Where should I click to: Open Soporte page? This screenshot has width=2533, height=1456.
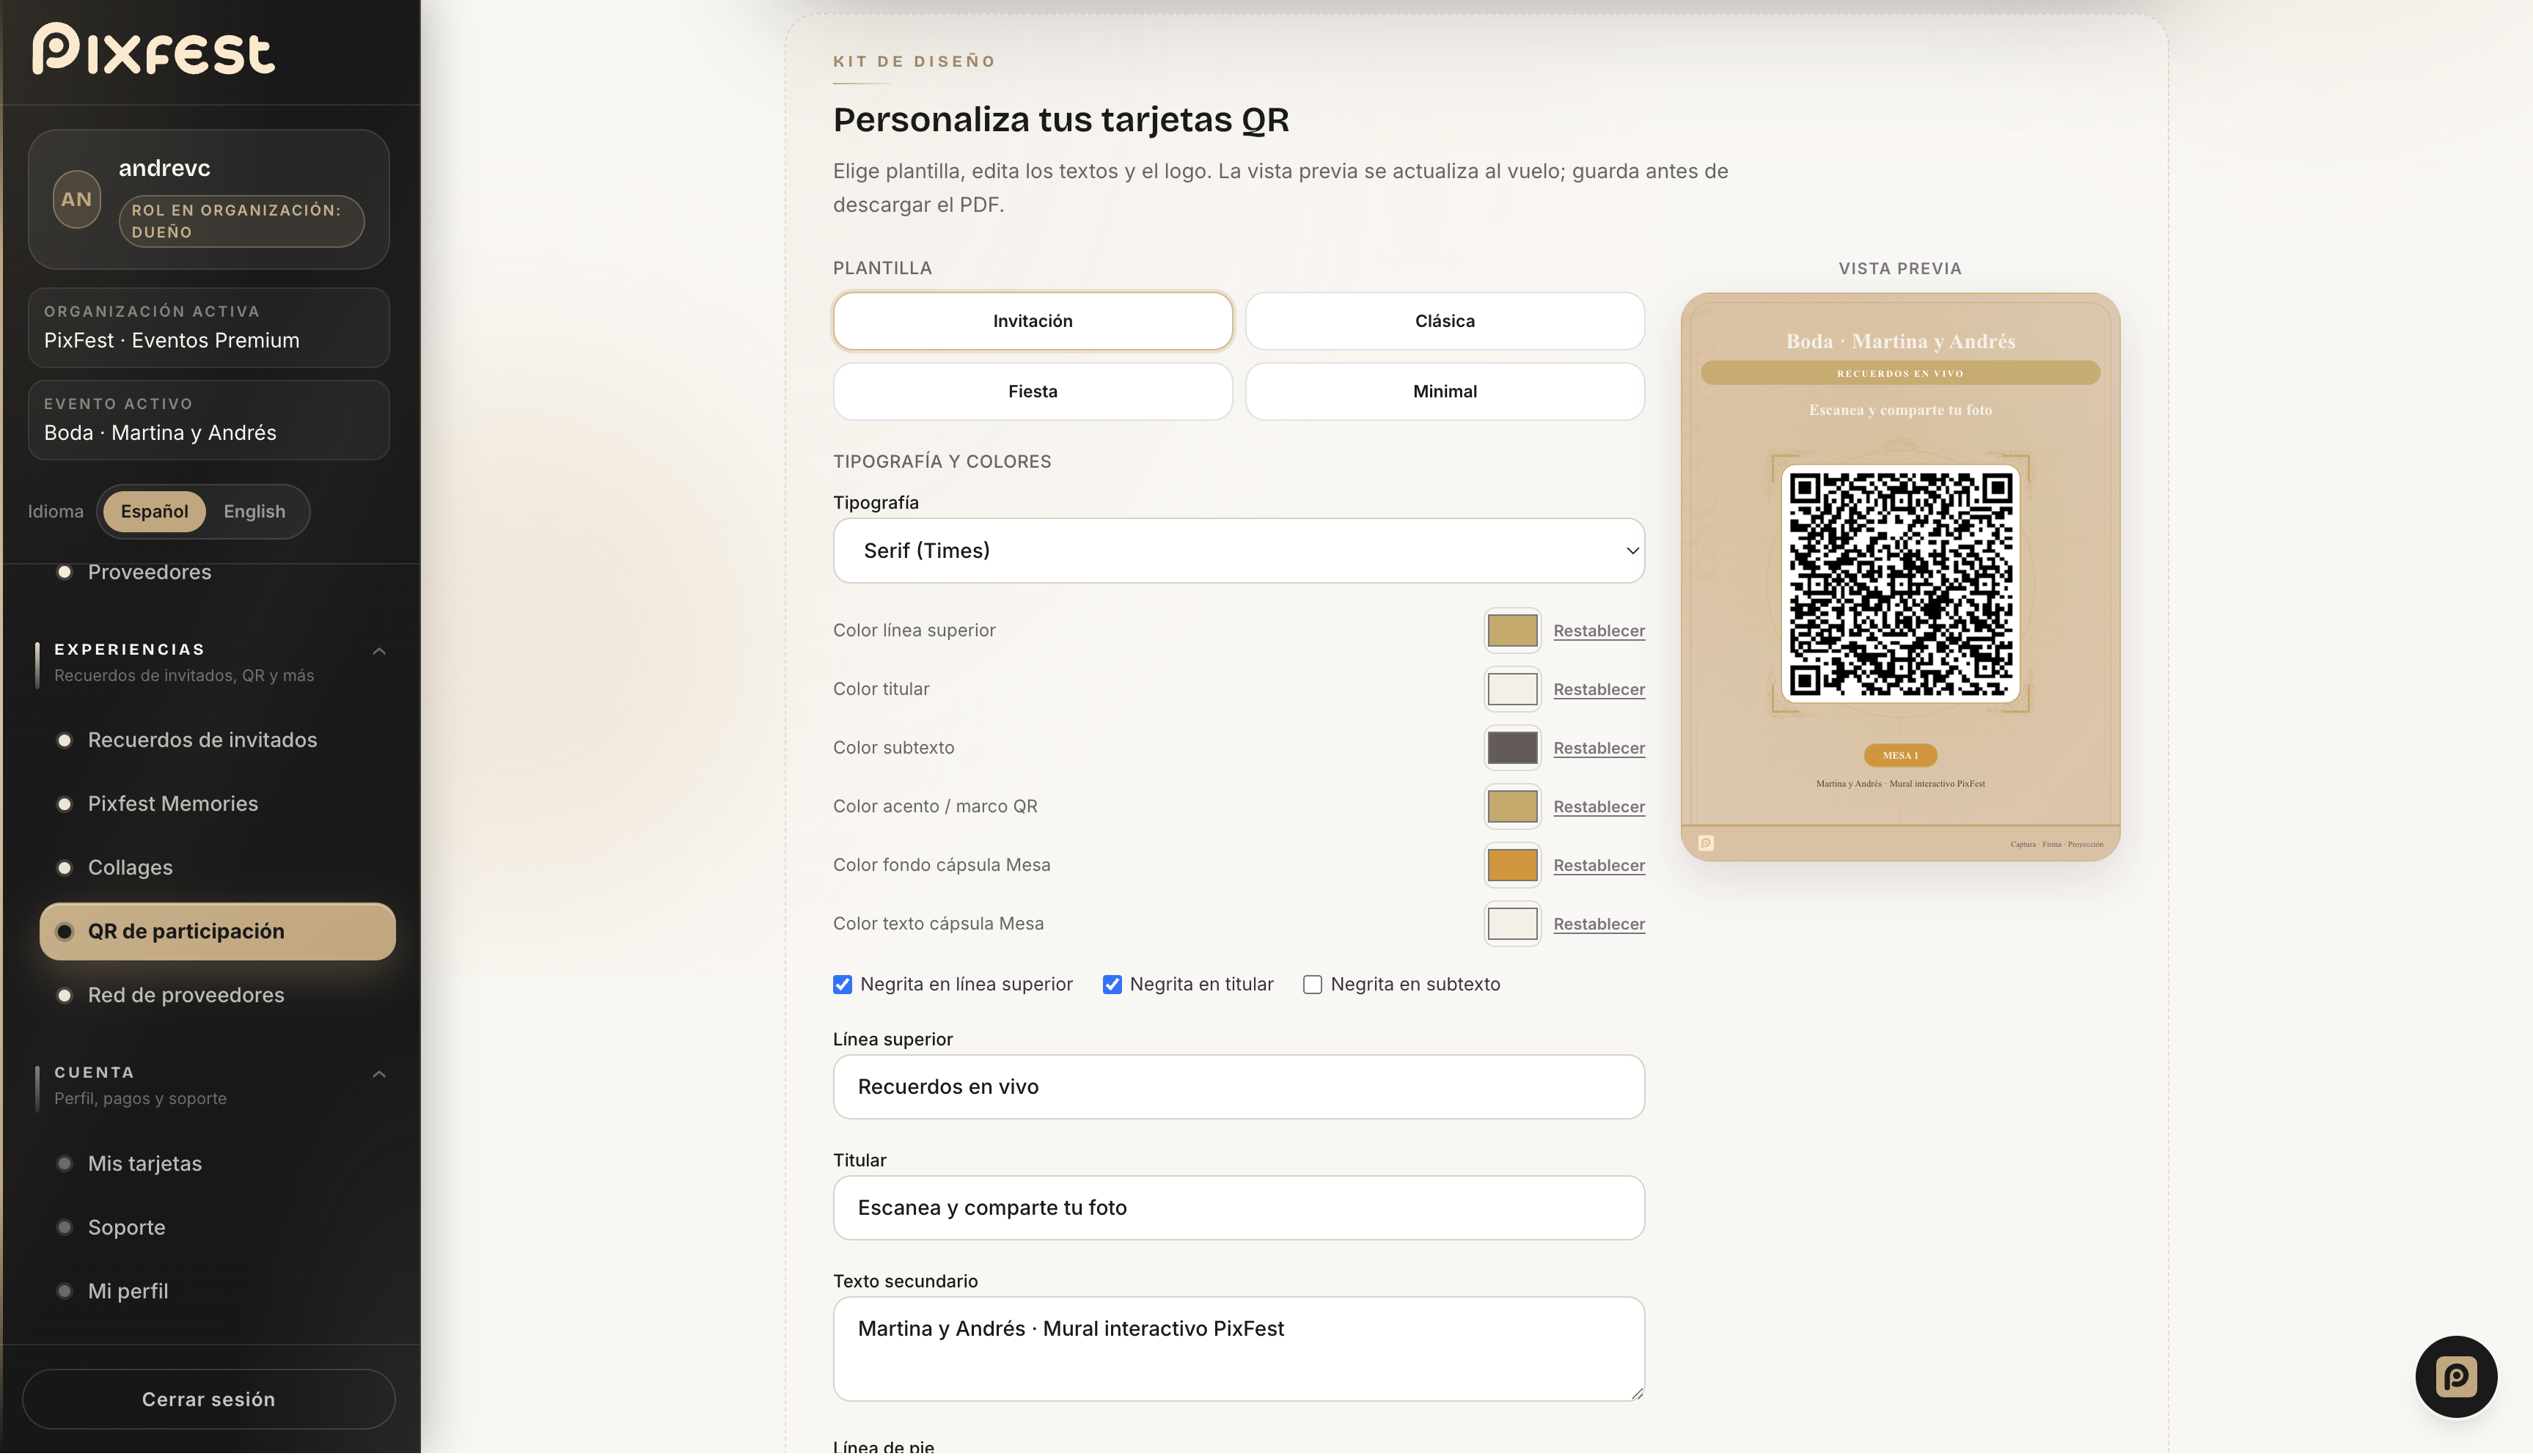(126, 1227)
